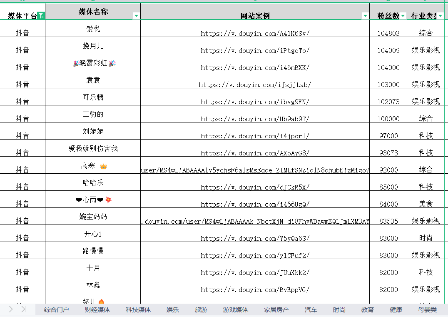Open the 媒体平台 column filter icon
Viewport: 448px width, 317px height.
(x=42, y=16)
